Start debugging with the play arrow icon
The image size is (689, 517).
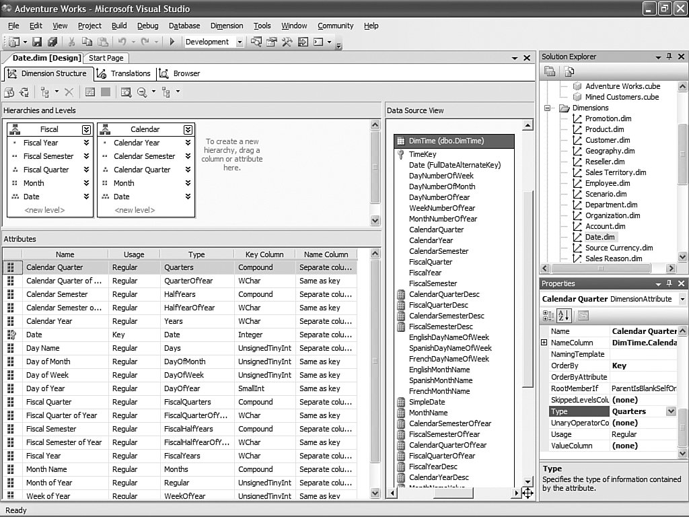pyautogui.click(x=172, y=42)
